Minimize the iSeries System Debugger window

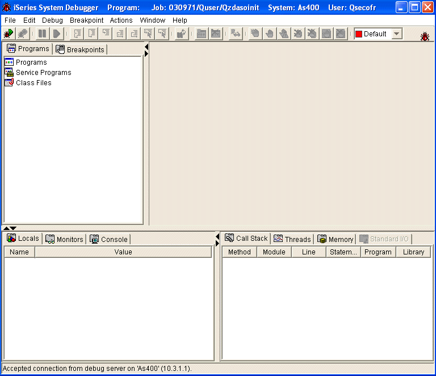[401, 7]
